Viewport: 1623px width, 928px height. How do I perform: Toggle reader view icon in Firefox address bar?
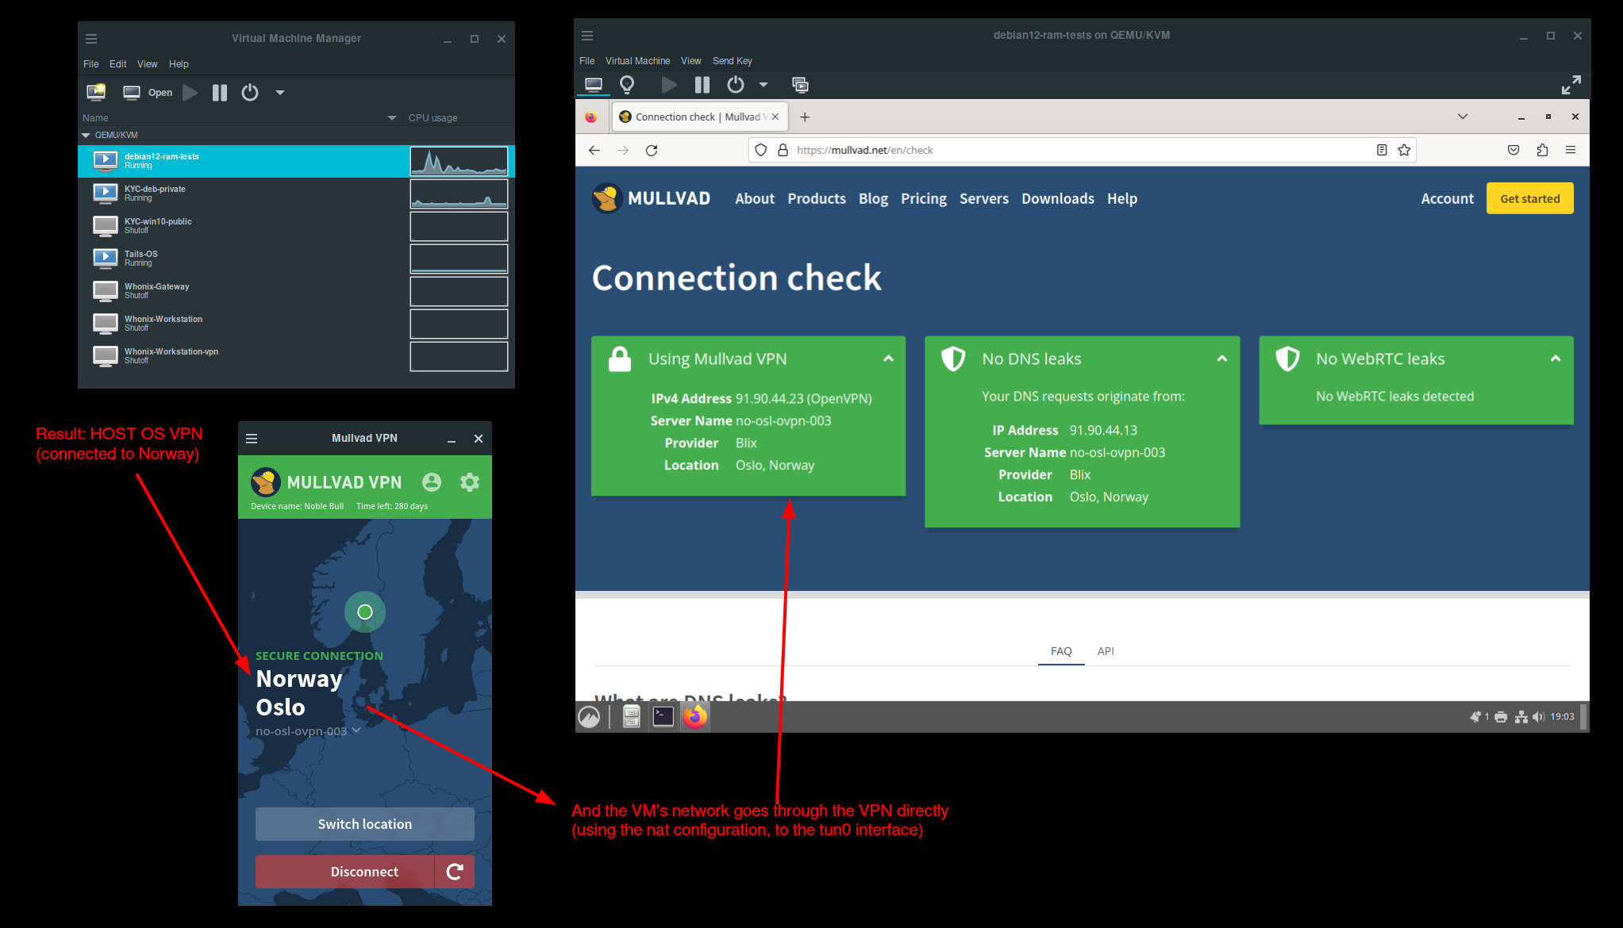[1382, 150]
